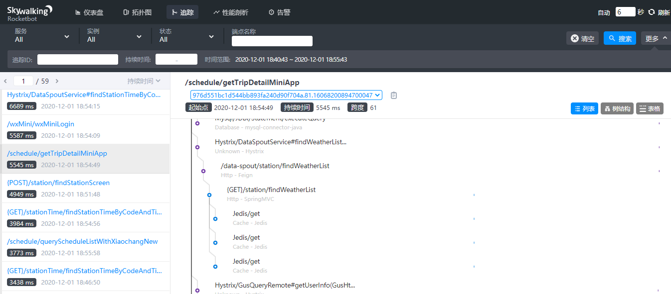Viewport: 671px width, 294px height.
Task: Click the span node for {GET}/station/findWeatherList
Action: click(x=209, y=195)
